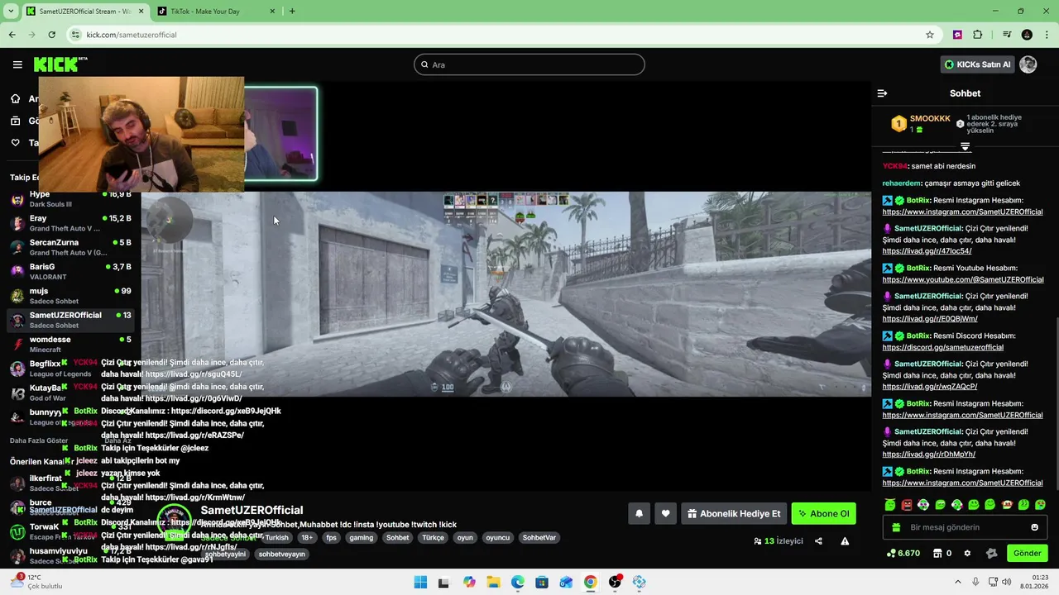This screenshot has height=595, width=1059.
Task: Open womdesse Minecraft channel
Action: click(70, 344)
